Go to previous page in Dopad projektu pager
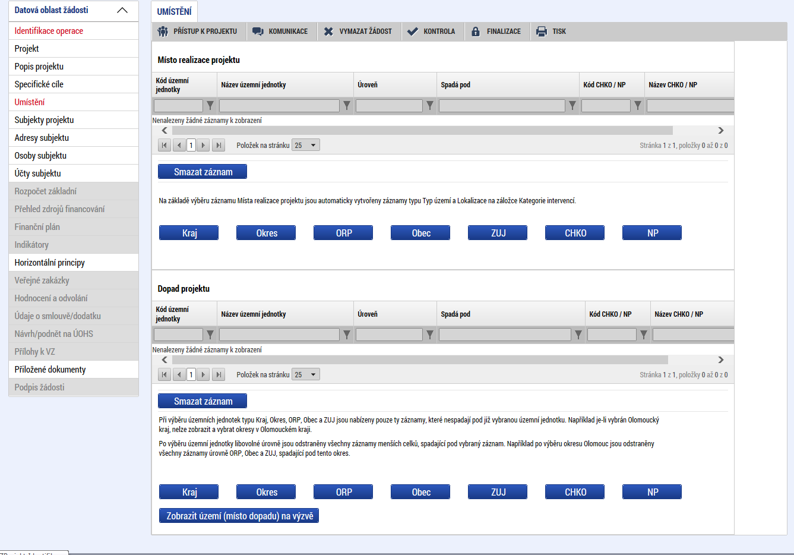 [179, 374]
